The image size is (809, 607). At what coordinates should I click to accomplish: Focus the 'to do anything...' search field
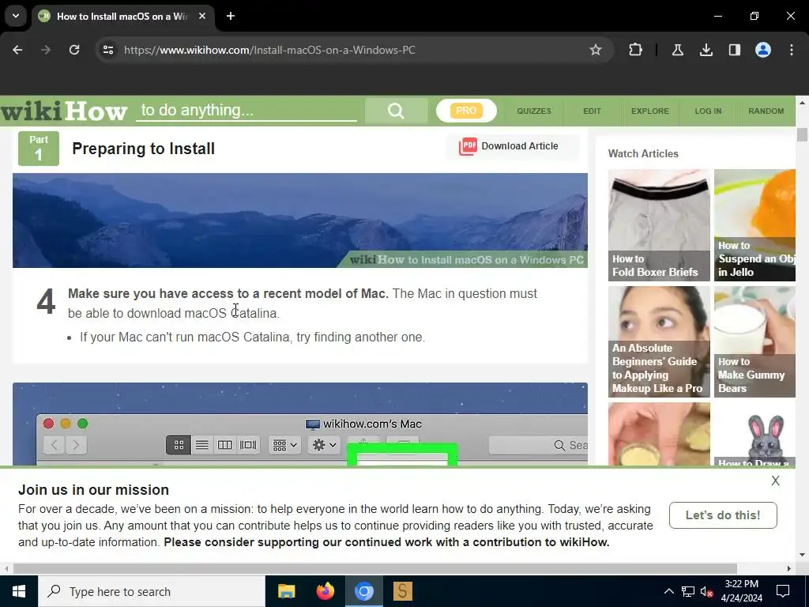(246, 110)
